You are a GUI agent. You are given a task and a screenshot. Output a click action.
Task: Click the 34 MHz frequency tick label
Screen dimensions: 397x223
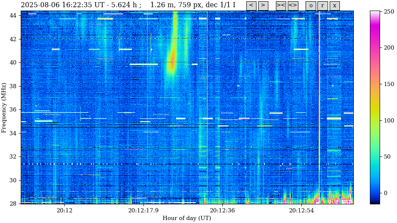click(x=12, y=133)
